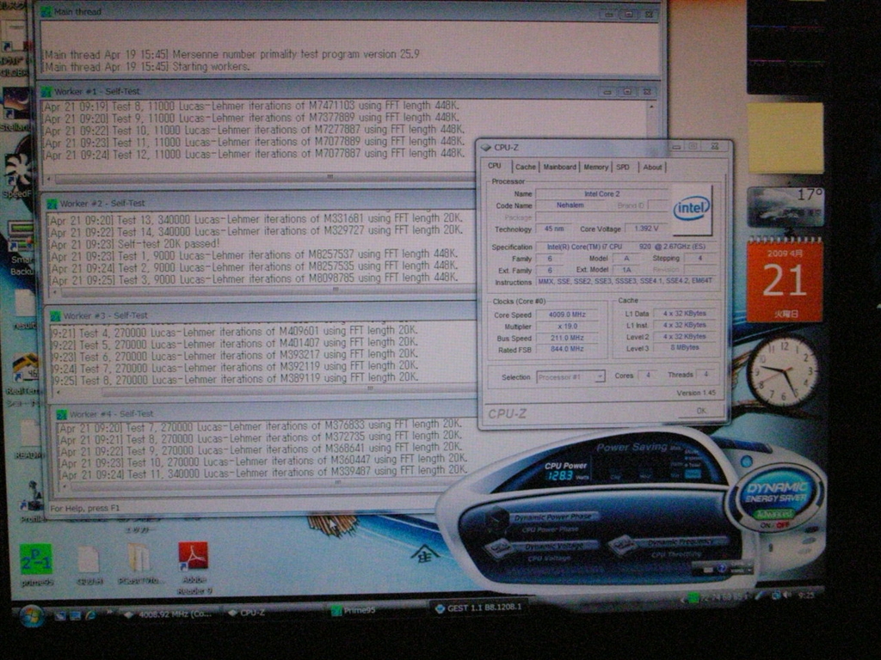This screenshot has width=881, height=660.
Task: Click the Intel logo in CPU-Z
Action: pyautogui.click(x=692, y=210)
